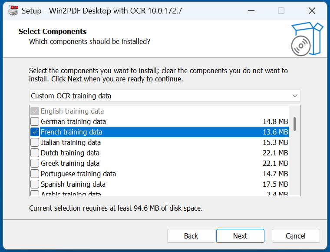Click the dropdown chevron arrow for install type
Image resolution: width=330 pixels, height=252 pixels.
click(x=295, y=96)
